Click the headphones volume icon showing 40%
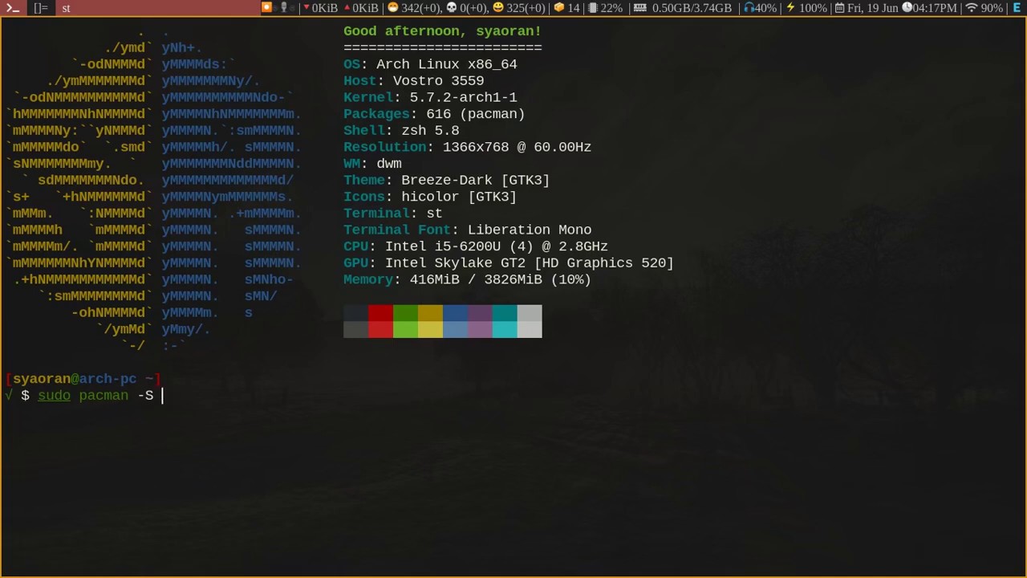Screen dimensions: 1027x578 click(x=749, y=8)
